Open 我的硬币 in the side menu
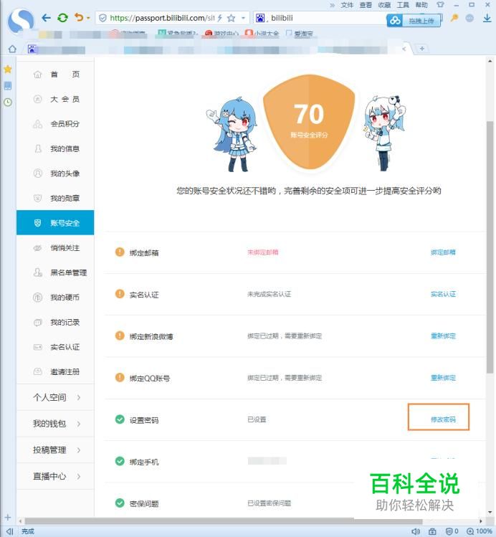Image resolution: width=496 pixels, height=537 pixels. pos(55,298)
